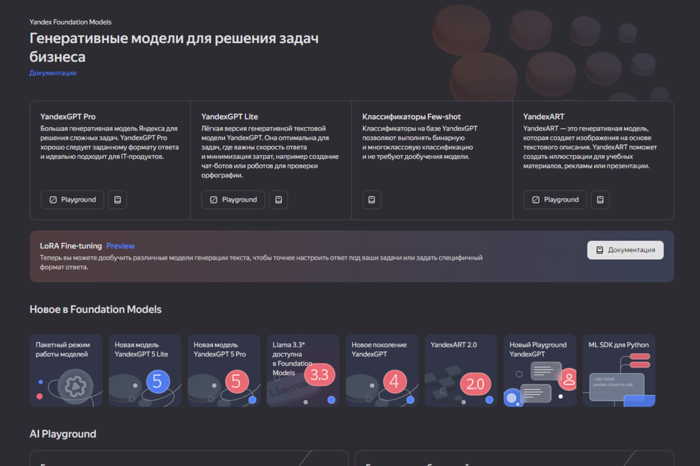The width and height of the screenshot is (700, 466).
Task: Click the Preview label next to LoRA Fine-tuning
Action: 120,246
